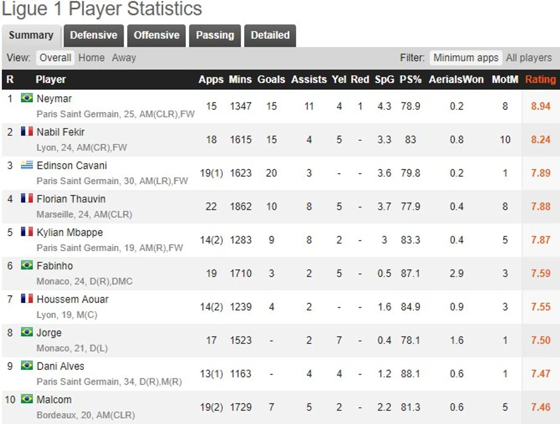The image size is (560, 424).
Task: Sort table by Goals column header
Action: 271,79
